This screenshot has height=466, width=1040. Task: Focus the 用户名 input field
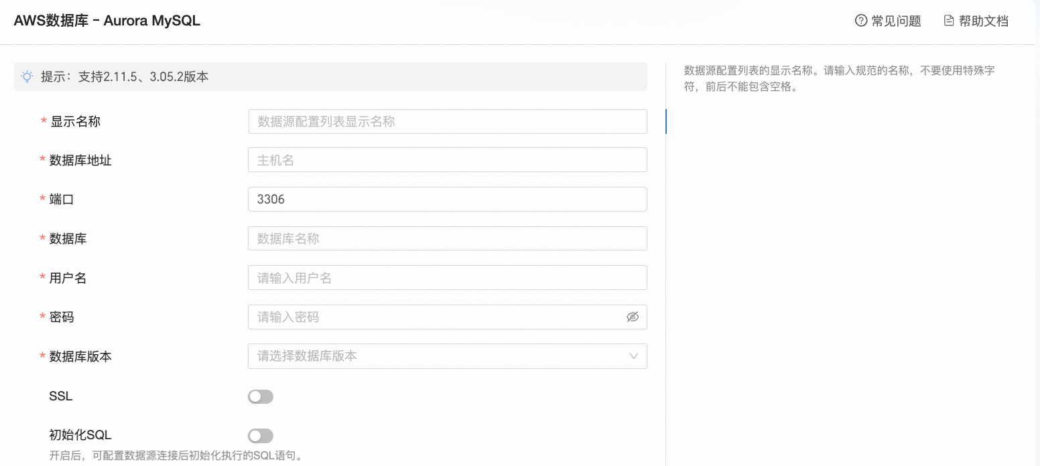coord(448,278)
